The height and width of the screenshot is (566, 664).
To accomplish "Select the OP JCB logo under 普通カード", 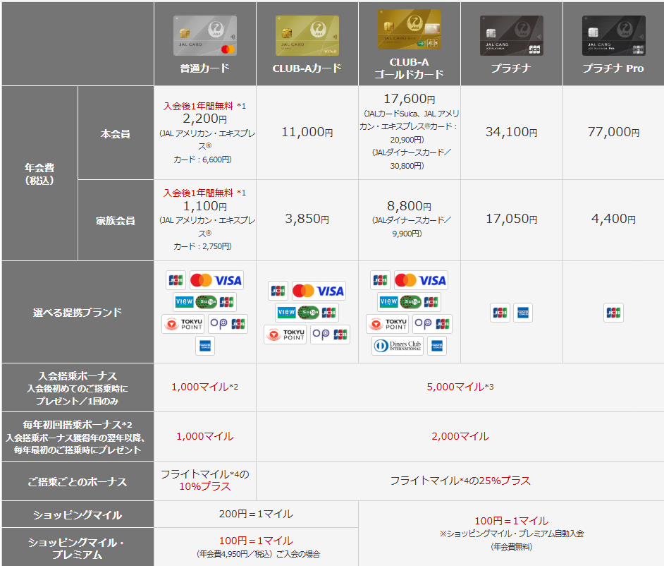I will [228, 324].
